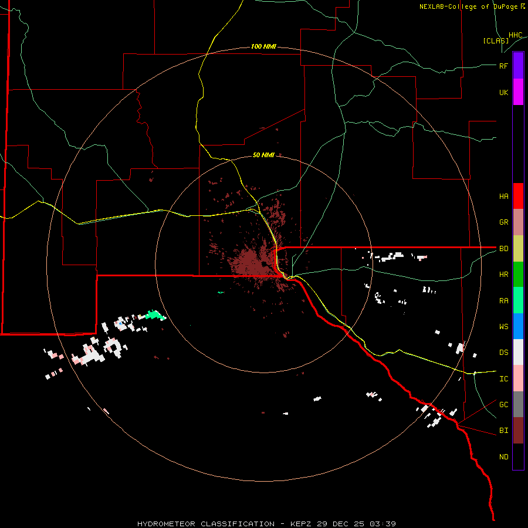Click the UK legend label
528x528 pixels.
tap(503, 92)
